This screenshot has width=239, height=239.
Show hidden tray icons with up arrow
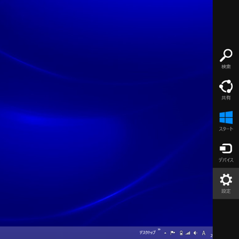click(165, 233)
